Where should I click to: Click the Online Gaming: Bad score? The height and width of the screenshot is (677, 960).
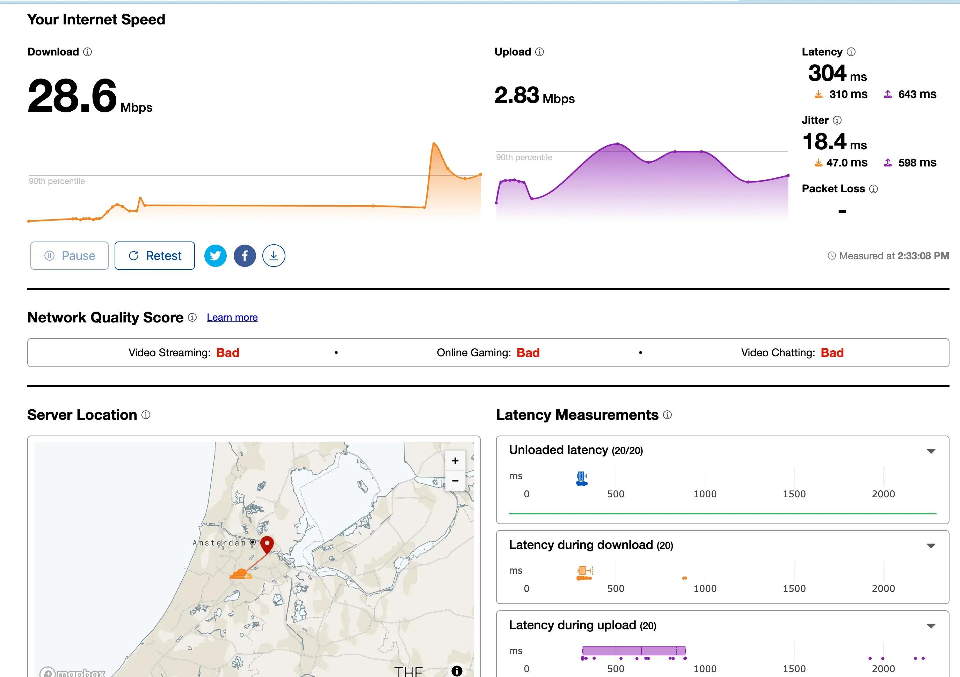click(x=488, y=353)
